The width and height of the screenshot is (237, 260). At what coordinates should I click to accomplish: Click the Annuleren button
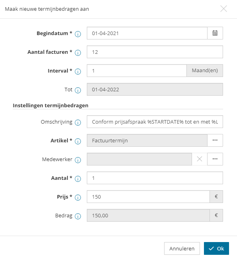pos(182,248)
